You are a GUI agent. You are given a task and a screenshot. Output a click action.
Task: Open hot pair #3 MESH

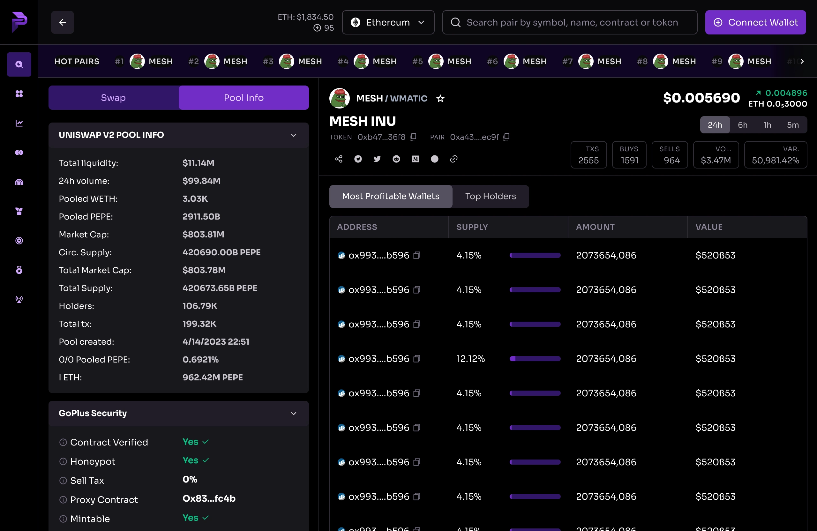pyautogui.click(x=293, y=62)
